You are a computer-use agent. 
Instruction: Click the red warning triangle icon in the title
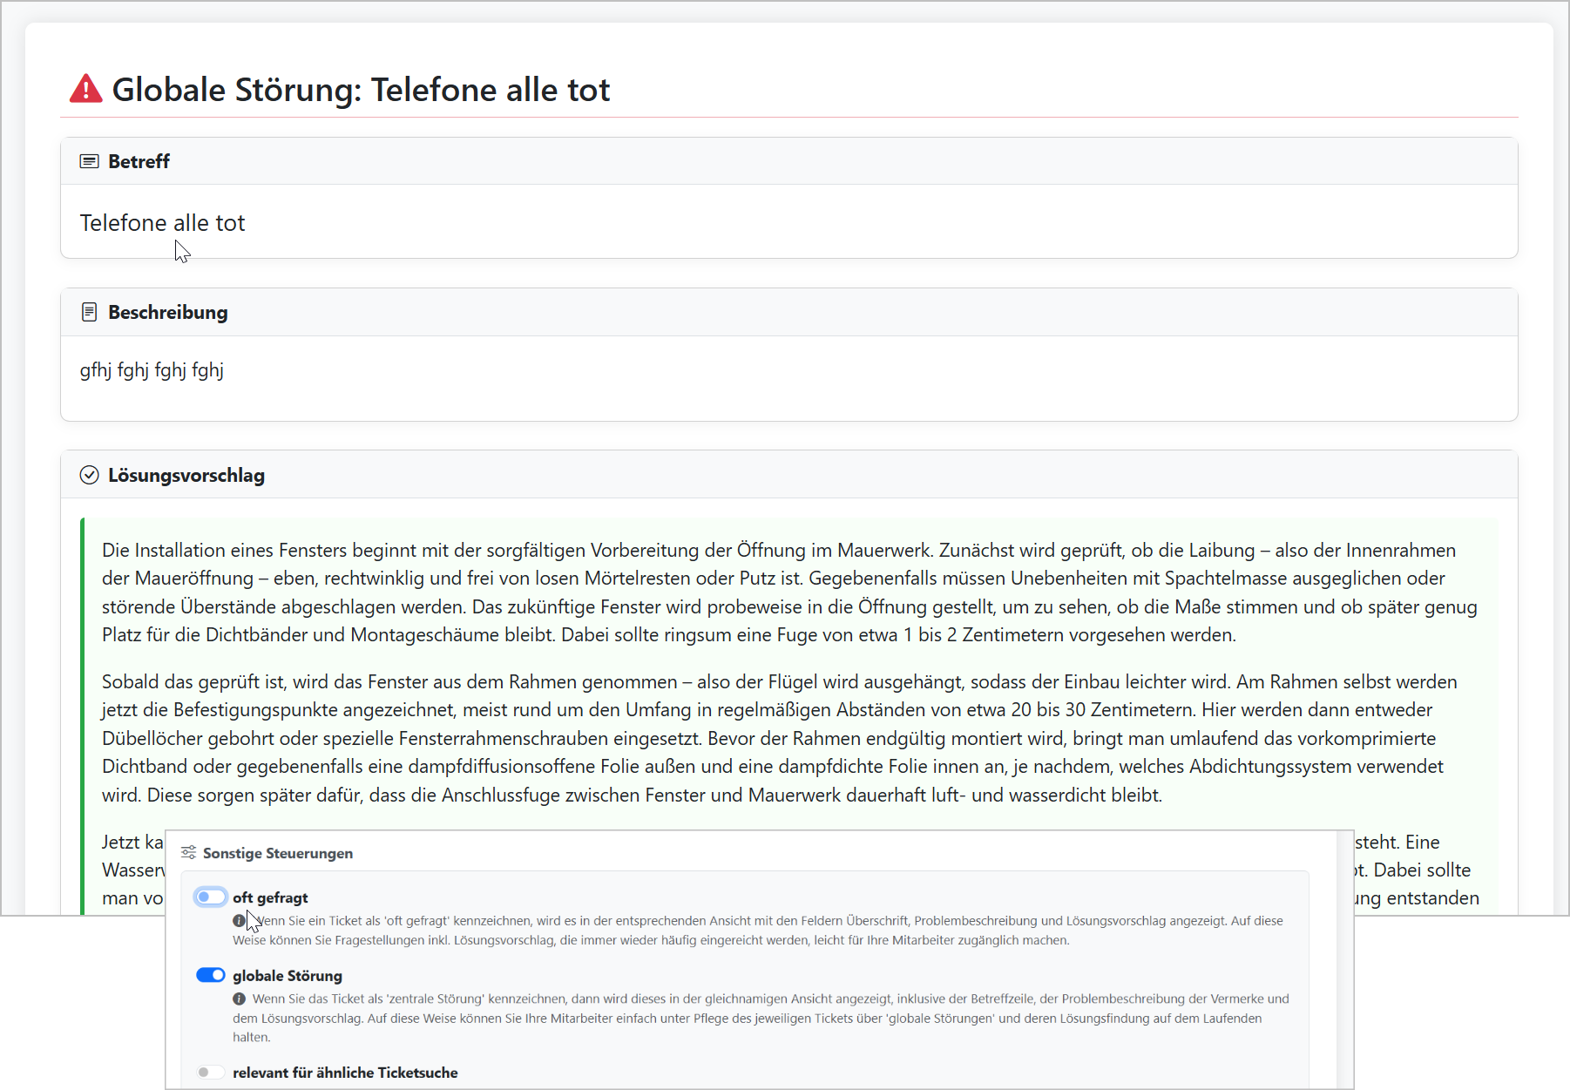point(85,87)
